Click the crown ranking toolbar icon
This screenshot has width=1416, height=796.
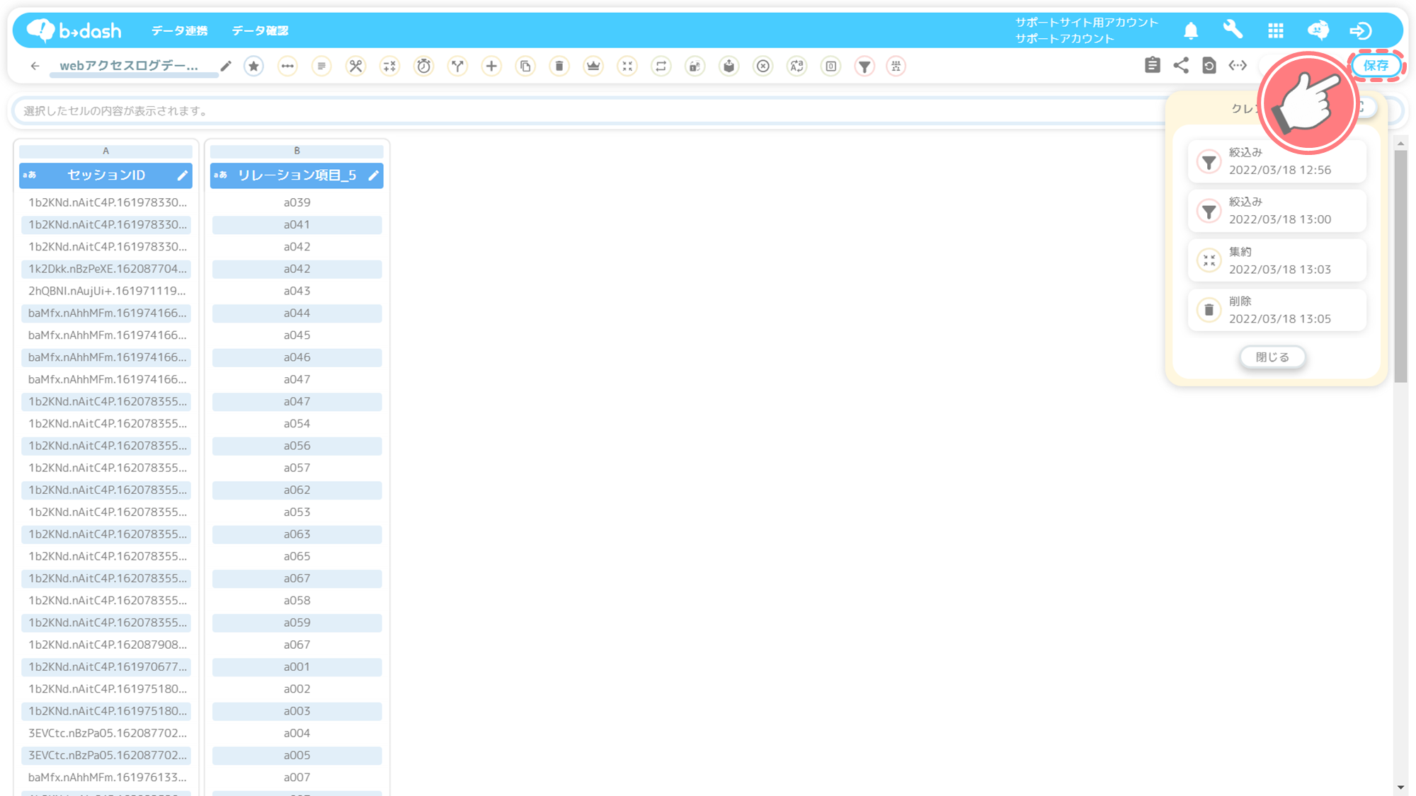(593, 66)
